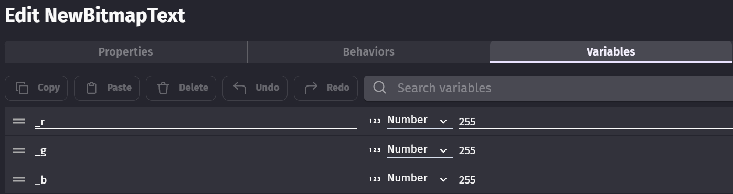Click the search magnifier icon
This screenshot has height=194, width=733.
[379, 88]
